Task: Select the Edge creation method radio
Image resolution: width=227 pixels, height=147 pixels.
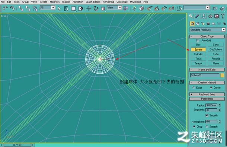Action: click(x=194, y=87)
